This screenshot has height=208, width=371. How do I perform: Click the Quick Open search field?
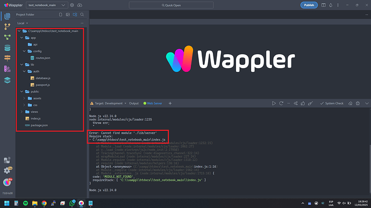click(x=171, y=5)
